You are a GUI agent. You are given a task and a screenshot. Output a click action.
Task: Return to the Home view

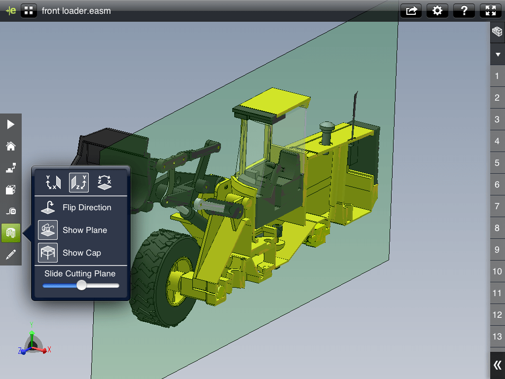click(x=10, y=146)
